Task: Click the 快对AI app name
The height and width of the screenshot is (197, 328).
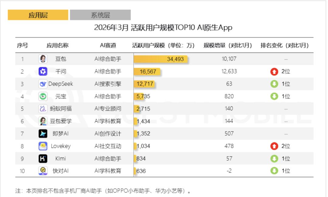Action: pyautogui.click(x=61, y=171)
